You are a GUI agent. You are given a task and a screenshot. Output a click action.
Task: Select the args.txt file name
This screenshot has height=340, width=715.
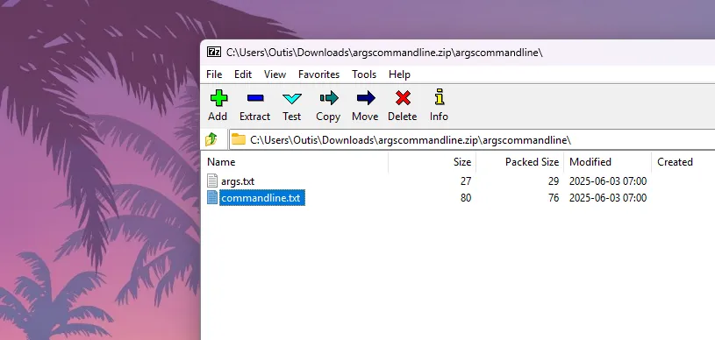(238, 181)
